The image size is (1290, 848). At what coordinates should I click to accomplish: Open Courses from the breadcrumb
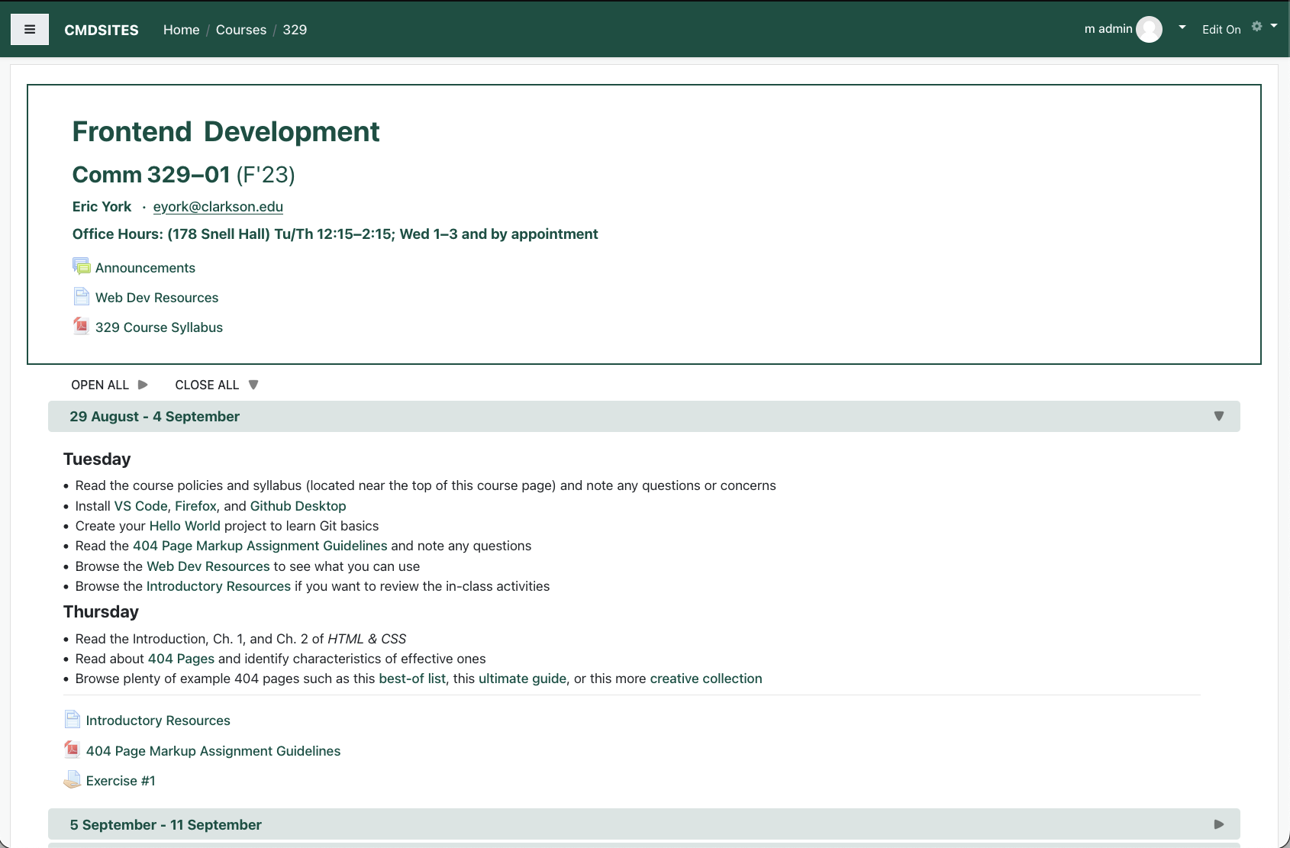pyautogui.click(x=241, y=29)
